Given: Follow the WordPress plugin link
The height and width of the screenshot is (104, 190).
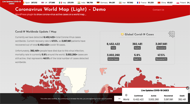Looking at the screenshot, I should pos(24,14).
